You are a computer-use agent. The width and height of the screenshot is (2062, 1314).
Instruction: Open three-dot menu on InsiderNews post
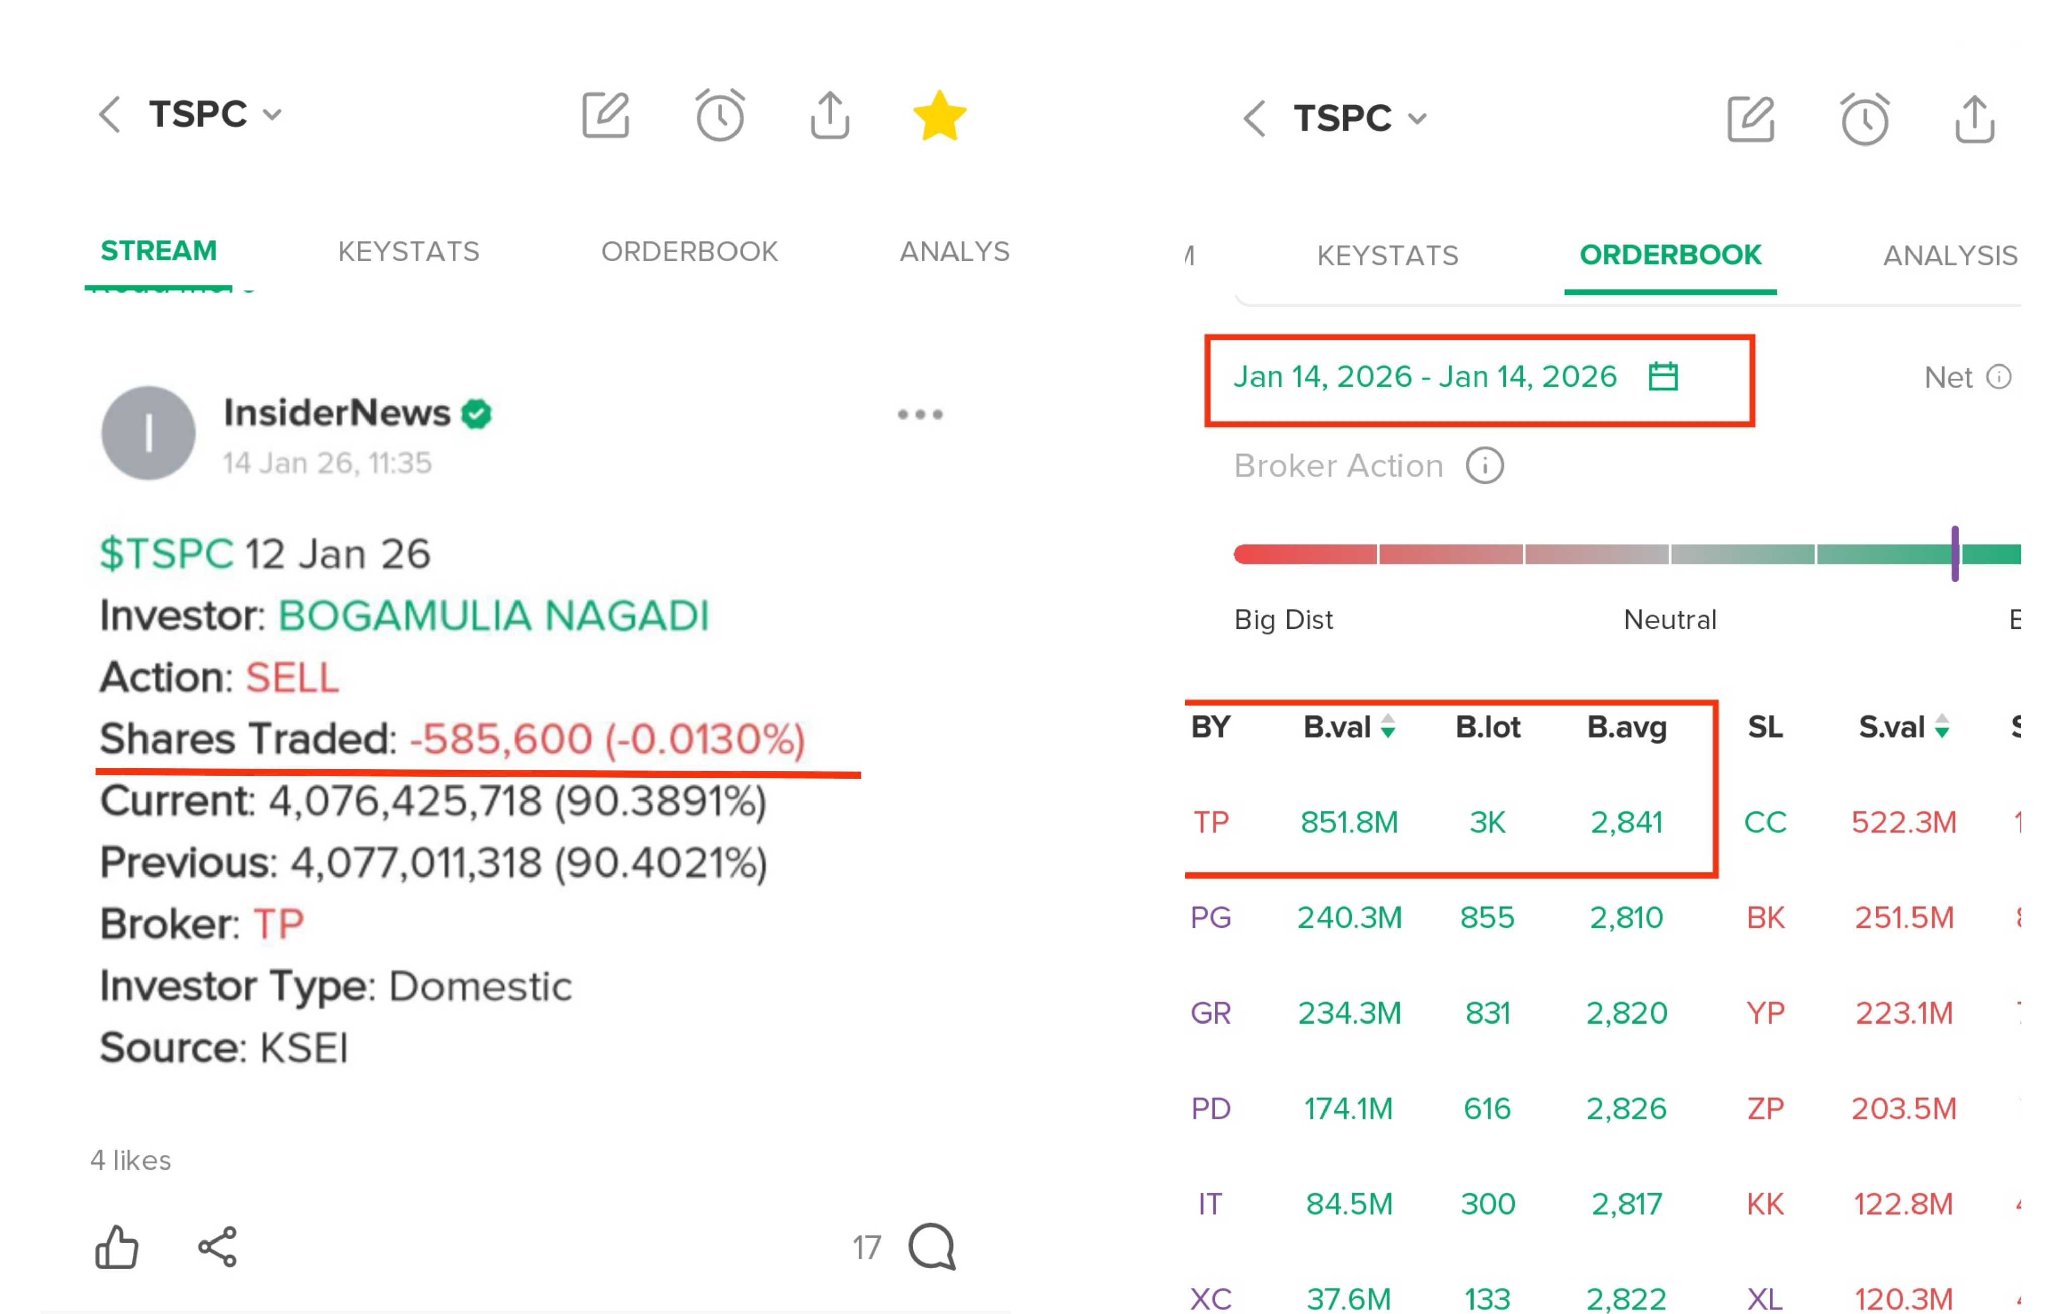tap(920, 414)
